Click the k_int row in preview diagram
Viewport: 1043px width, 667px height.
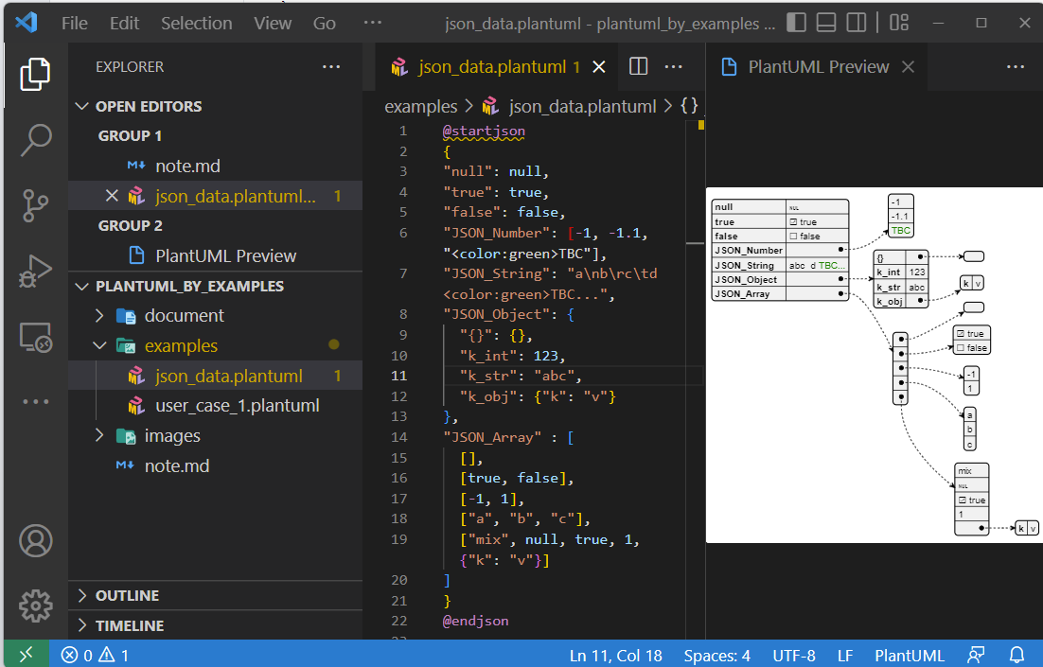tap(901, 272)
